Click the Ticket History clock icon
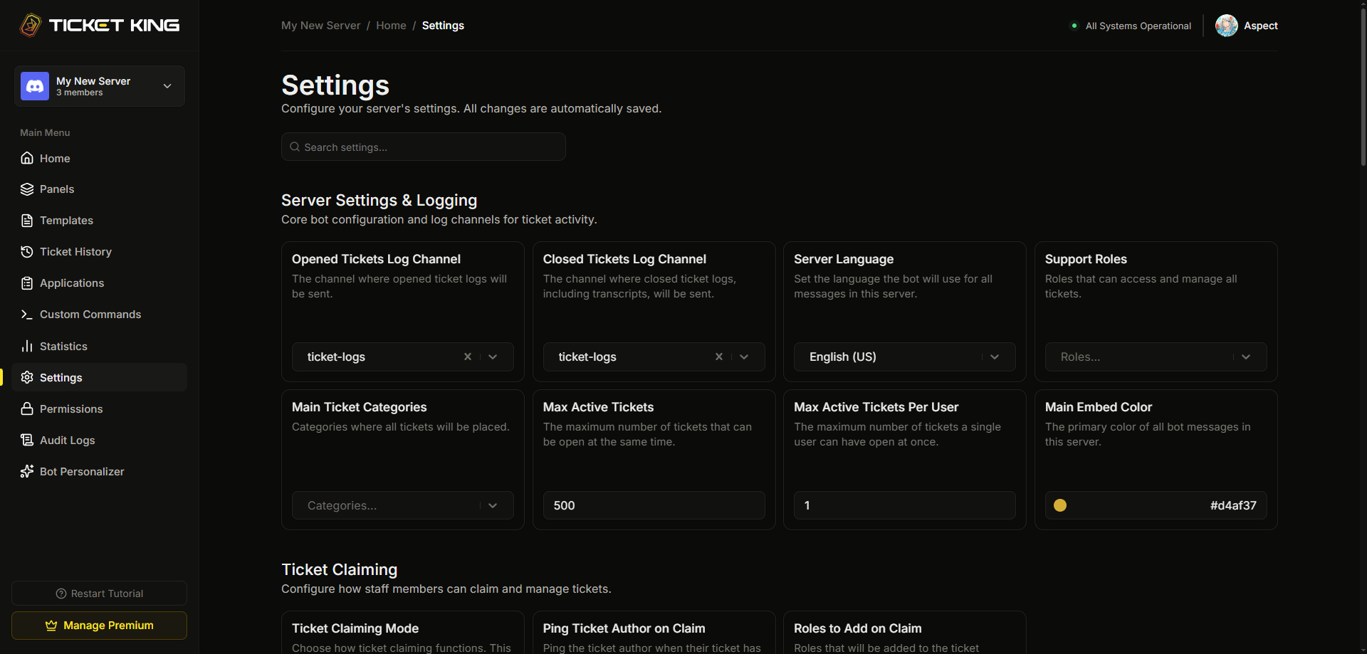The image size is (1367, 654). tap(27, 252)
